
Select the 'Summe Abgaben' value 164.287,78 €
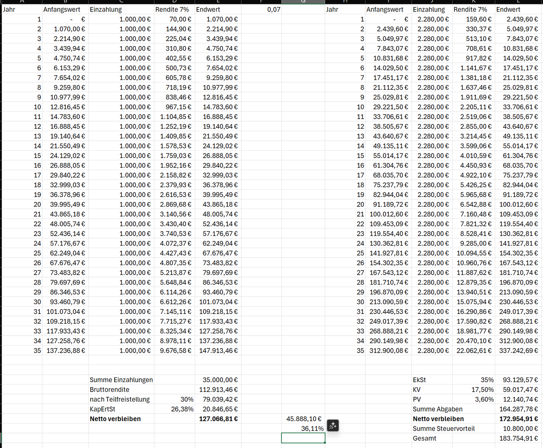[519, 409]
